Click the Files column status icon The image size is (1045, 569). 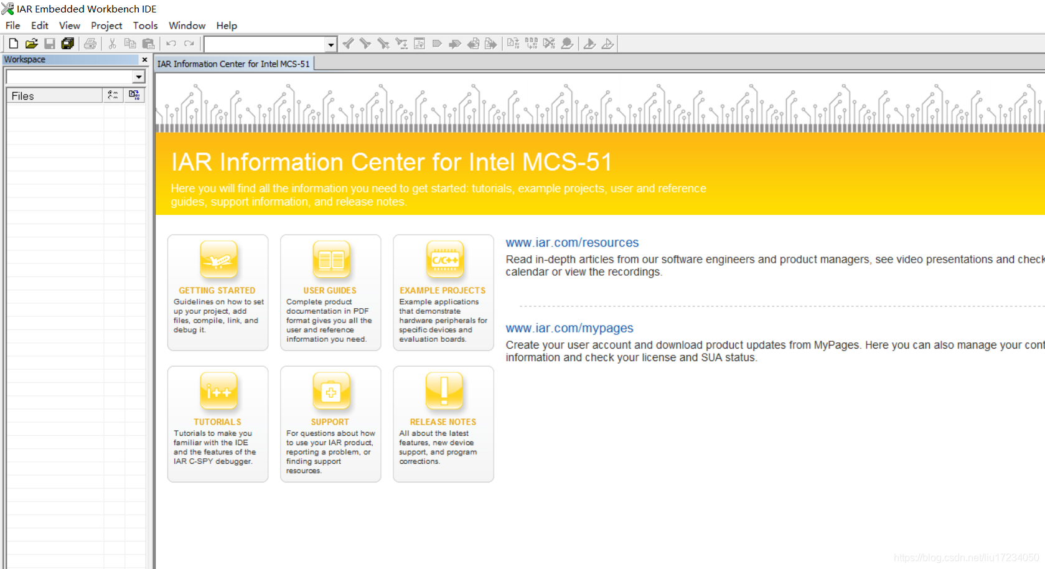tap(113, 95)
